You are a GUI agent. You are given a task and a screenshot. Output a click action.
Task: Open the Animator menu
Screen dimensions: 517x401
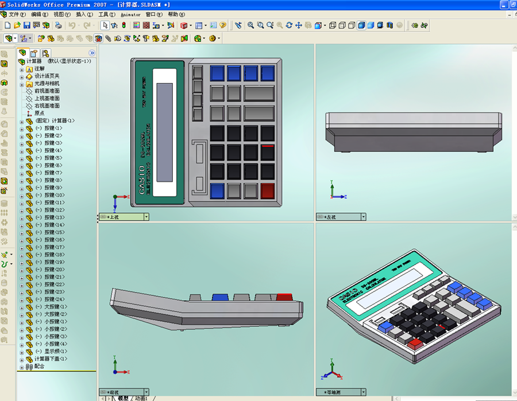[x=130, y=14]
